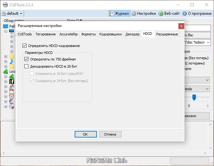This screenshot has height=166, width=214.
Task: Select the users group icon in tree
Action: pyautogui.click(x=12, y=86)
